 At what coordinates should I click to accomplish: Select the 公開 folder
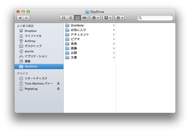pos(90,53)
